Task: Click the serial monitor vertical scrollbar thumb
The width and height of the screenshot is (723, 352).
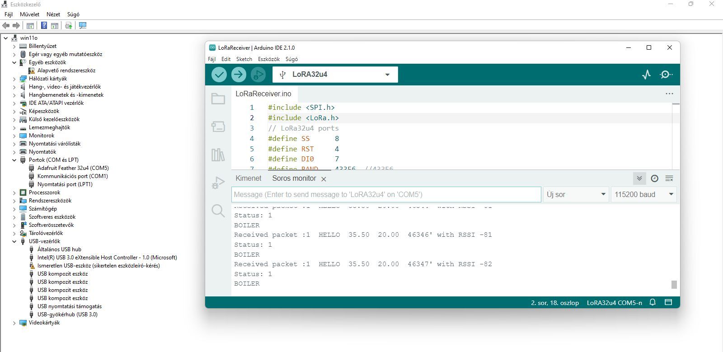Action: tap(674, 284)
